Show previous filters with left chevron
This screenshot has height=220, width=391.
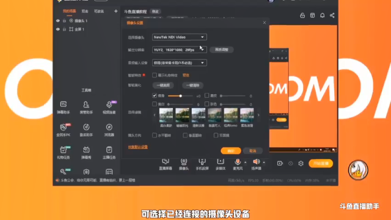click(155, 115)
